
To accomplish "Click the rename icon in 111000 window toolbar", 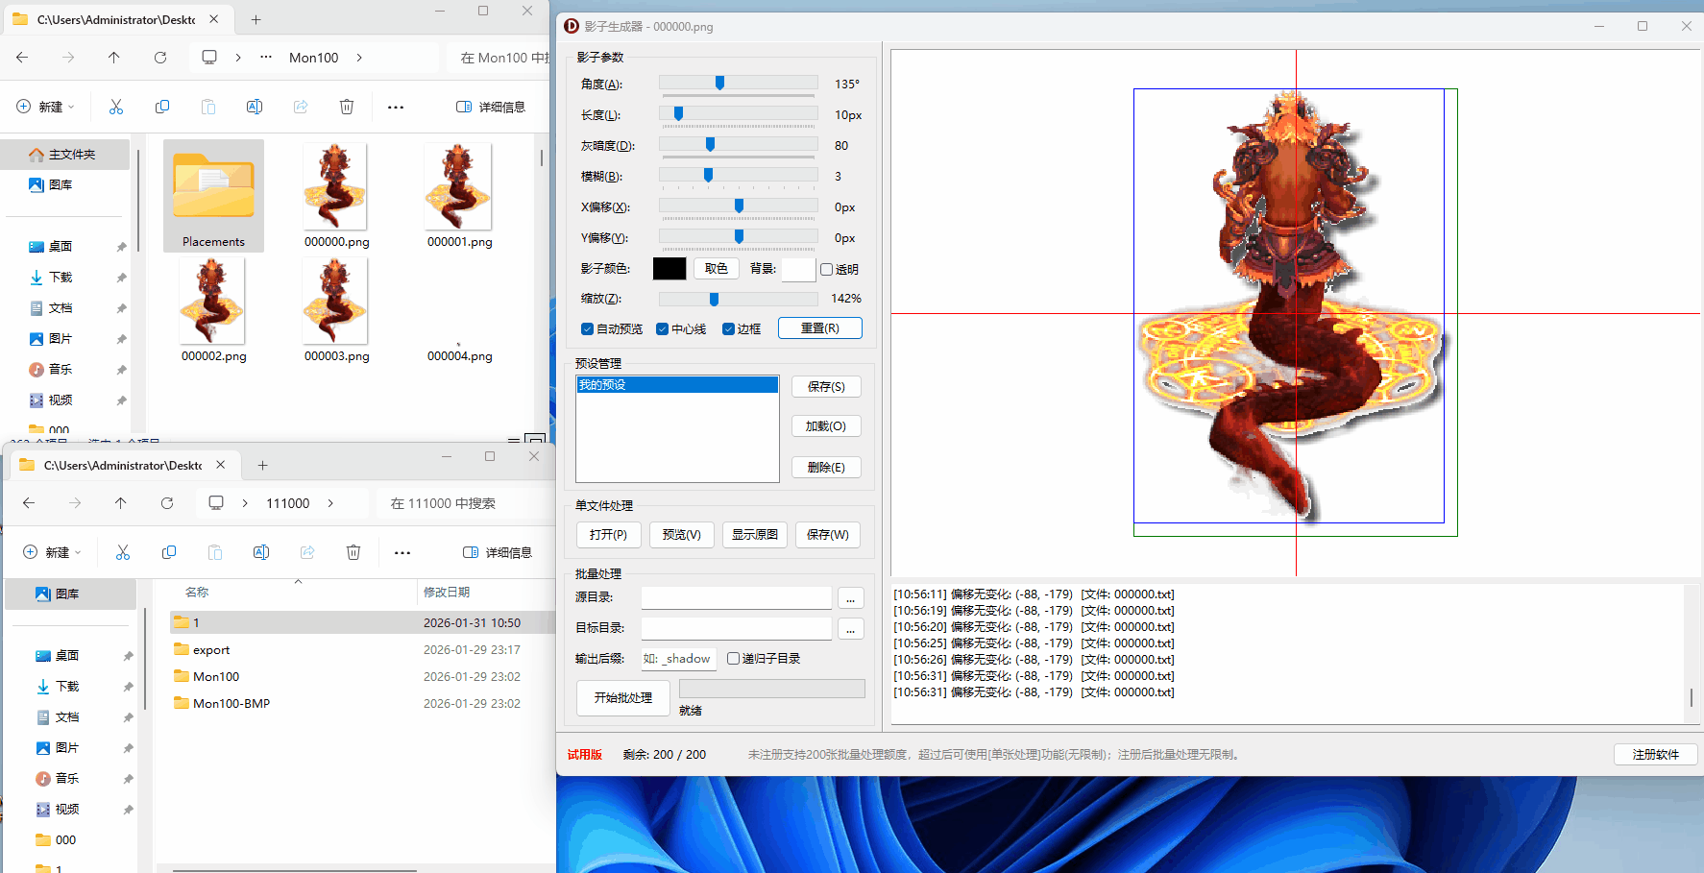I will point(261,552).
